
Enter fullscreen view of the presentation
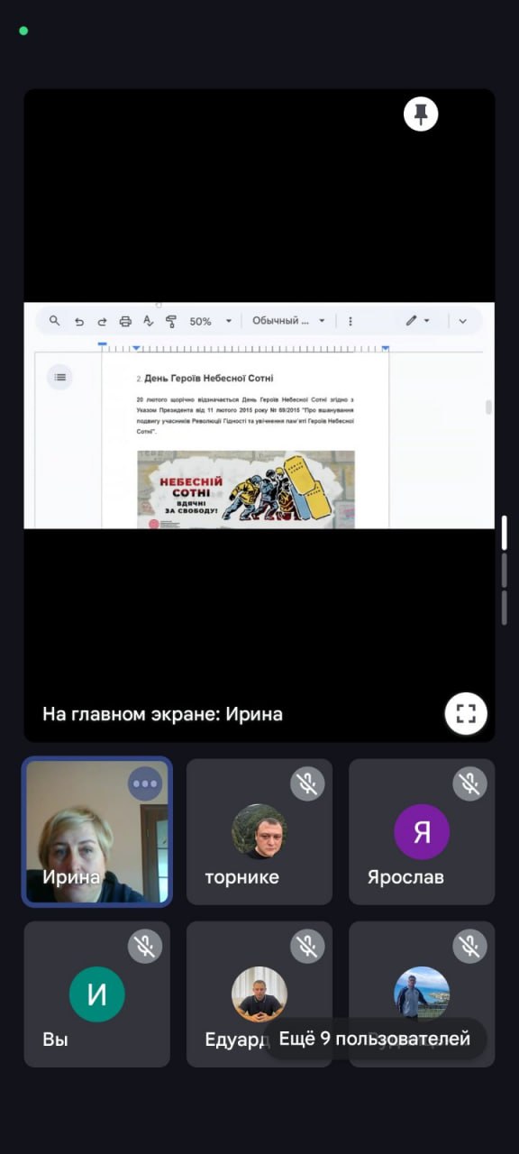pyautogui.click(x=466, y=714)
